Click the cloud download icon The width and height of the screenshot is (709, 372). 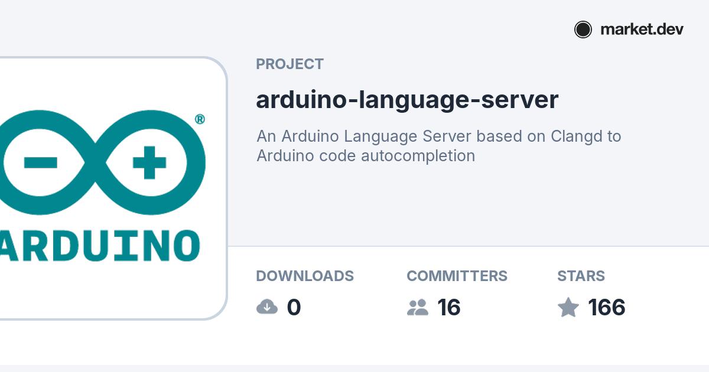point(267,307)
